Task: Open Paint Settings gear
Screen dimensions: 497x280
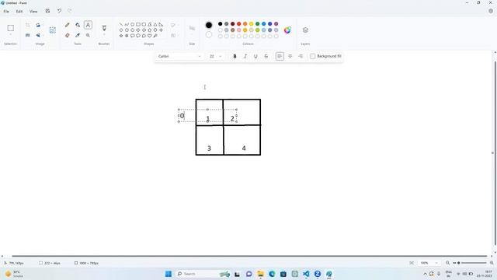Action: [491, 11]
